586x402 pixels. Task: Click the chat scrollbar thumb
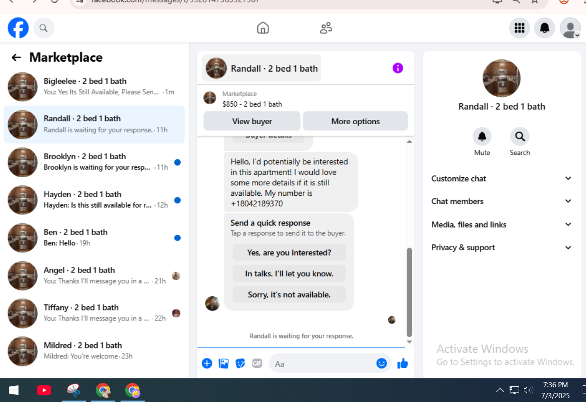(x=409, y=292)
